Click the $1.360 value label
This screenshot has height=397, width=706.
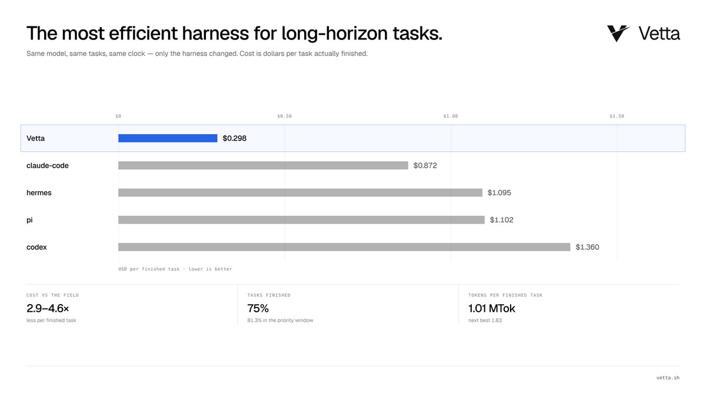click(587, 247)
